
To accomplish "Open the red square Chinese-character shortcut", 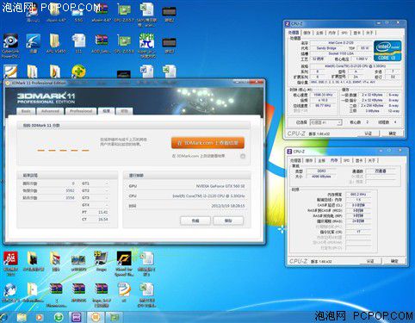I will tap(10, 264).
